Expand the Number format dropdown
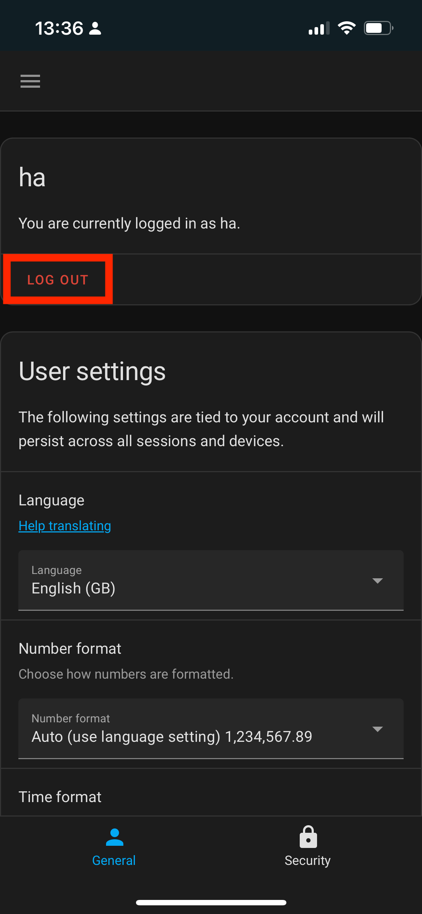This screenshot has height=914, width=422. click(x=211, y=728)
